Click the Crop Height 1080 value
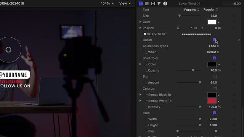Screen dimensions: 244x137 (x=213, y=125)
